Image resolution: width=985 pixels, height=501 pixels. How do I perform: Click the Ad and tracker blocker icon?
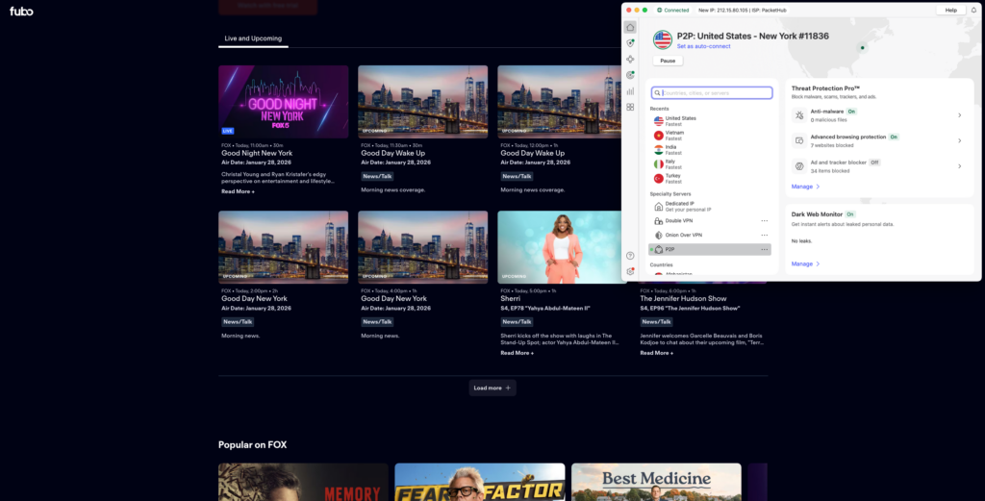click(x=799, y=166)
